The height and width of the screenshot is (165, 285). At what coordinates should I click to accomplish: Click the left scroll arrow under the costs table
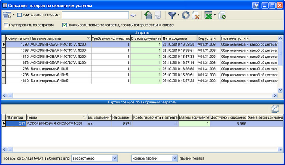(x=4, y=95)
